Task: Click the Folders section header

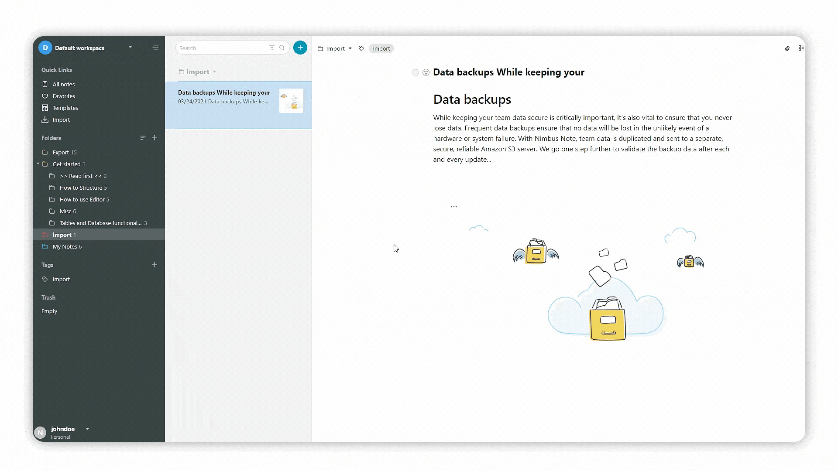Action: [51, 138]
